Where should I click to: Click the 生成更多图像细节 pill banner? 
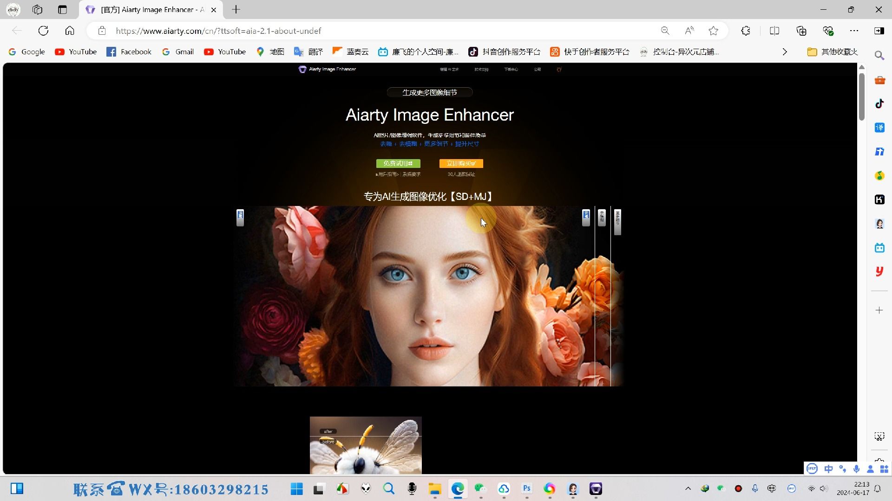(430, 92)
